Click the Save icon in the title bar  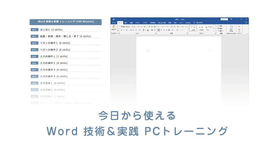click(114, 19)
